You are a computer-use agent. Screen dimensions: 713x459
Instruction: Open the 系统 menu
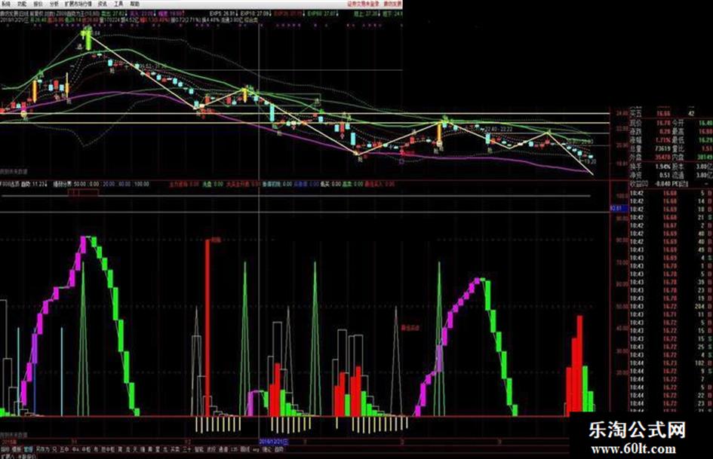[5, 4]
